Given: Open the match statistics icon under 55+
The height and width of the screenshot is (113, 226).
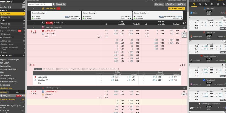Looking at the screenshot, I should pos(184,37).
